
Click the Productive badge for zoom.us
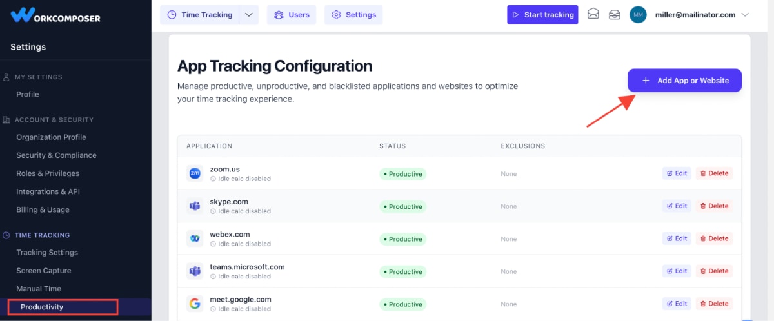[x=403, y=174]
